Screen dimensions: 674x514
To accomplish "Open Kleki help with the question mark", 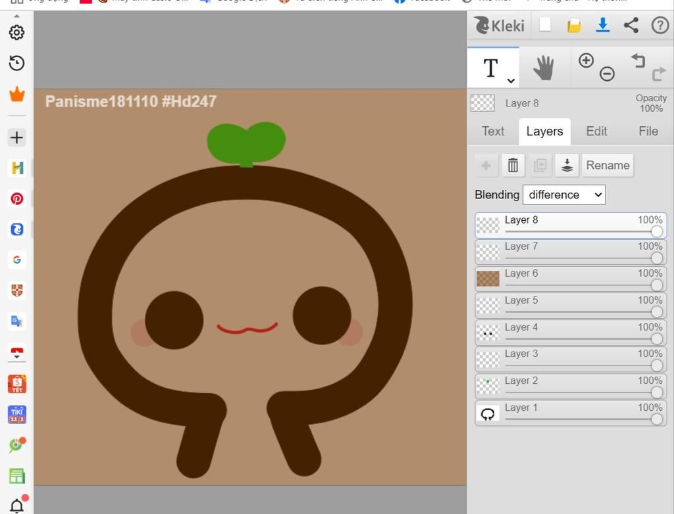I will (x=660, y=26).
